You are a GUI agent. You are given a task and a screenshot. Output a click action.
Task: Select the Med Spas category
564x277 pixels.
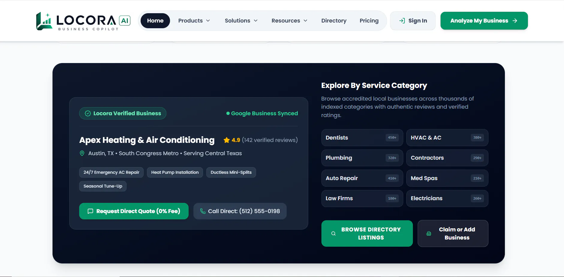click(447, 178)
